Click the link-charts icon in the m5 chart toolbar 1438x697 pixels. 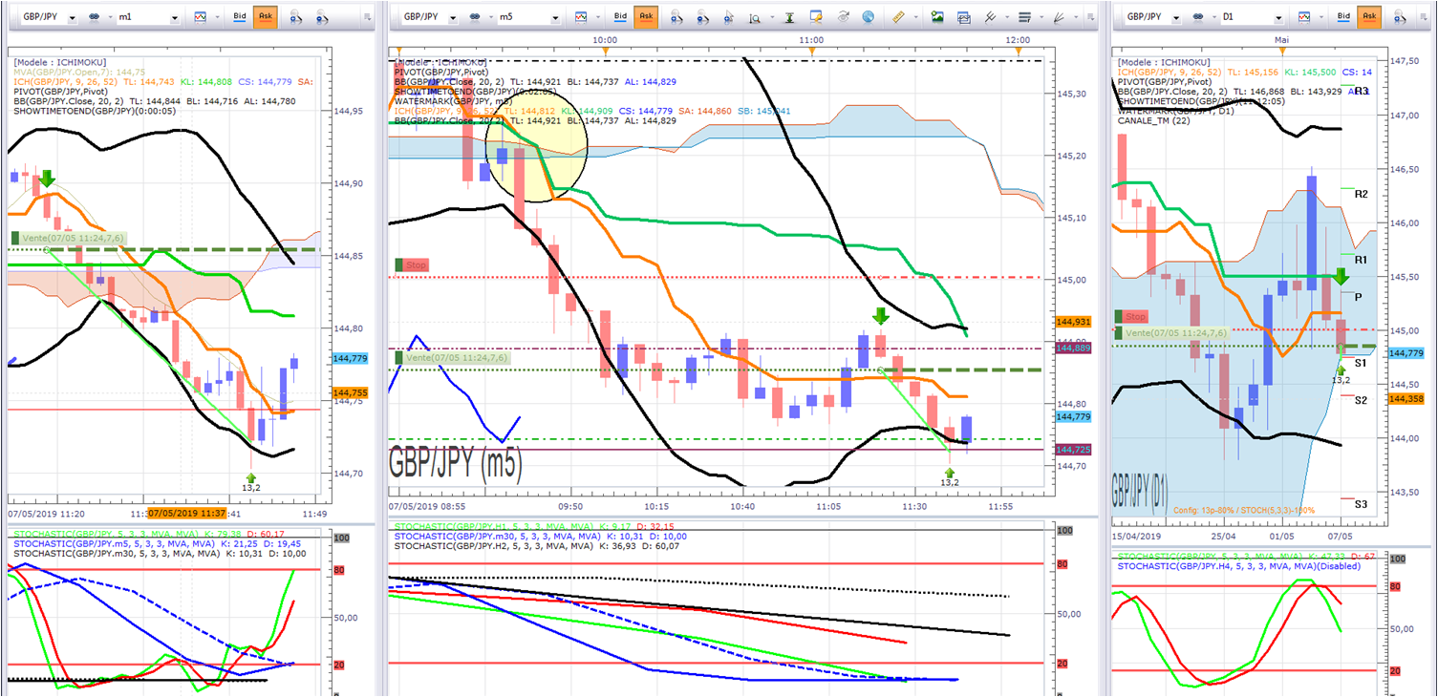click(475, 17)
